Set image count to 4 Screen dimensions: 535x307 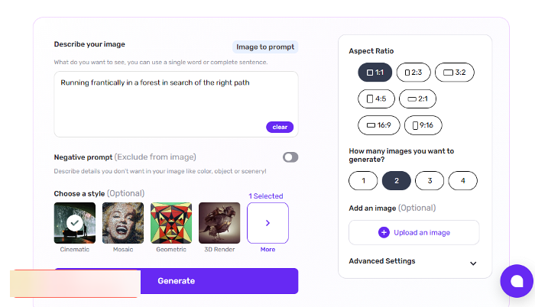tap(462, 181)
